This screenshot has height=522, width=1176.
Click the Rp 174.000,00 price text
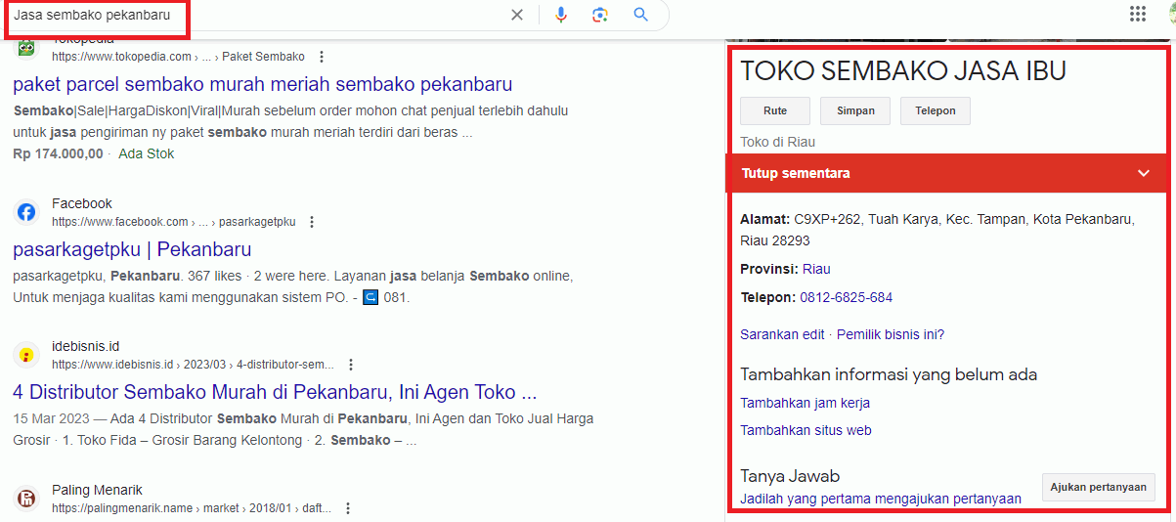[58, 153]
